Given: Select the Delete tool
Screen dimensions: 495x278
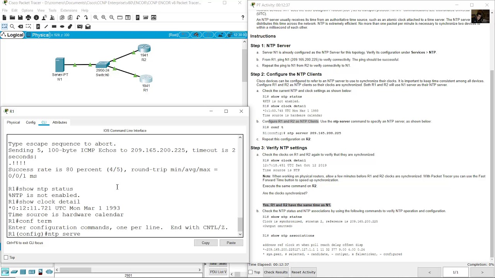Looking at the screenshot, I should tap(20, 27).
